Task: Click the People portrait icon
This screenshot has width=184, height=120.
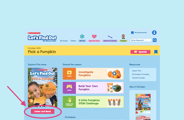Action: coord(123,37)
